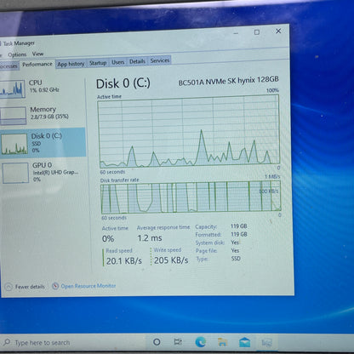Click the Formatted 119 GB value

238,234
